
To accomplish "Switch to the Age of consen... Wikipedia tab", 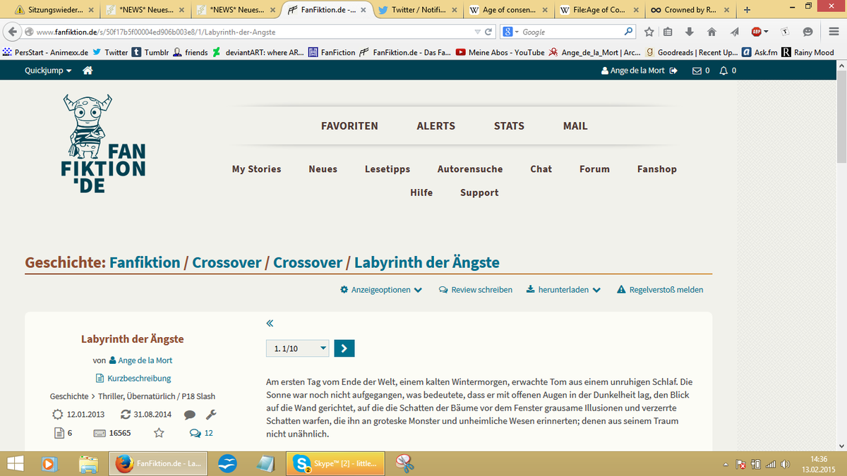I will click(508, 10).
